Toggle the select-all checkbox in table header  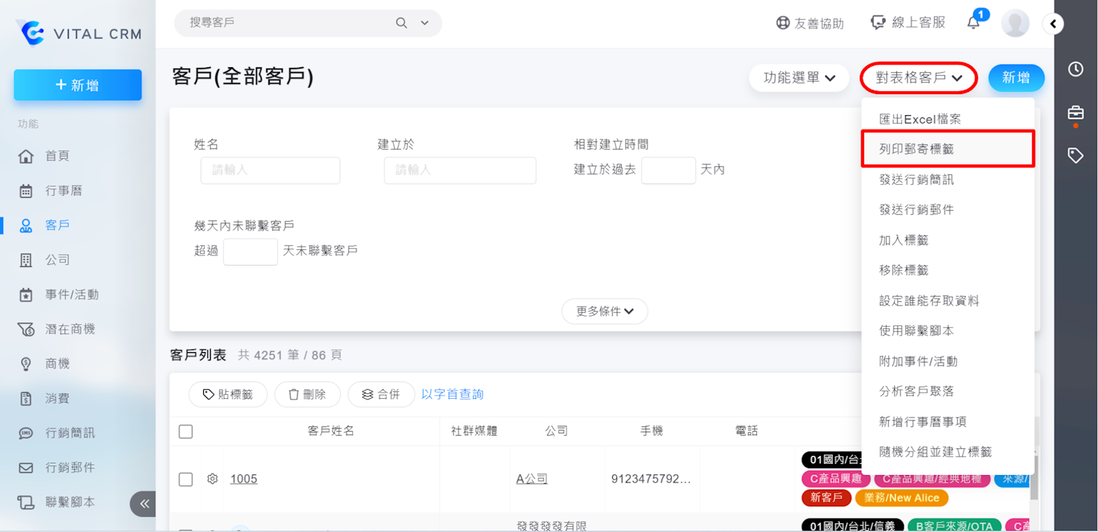click(x=185, y=432)
